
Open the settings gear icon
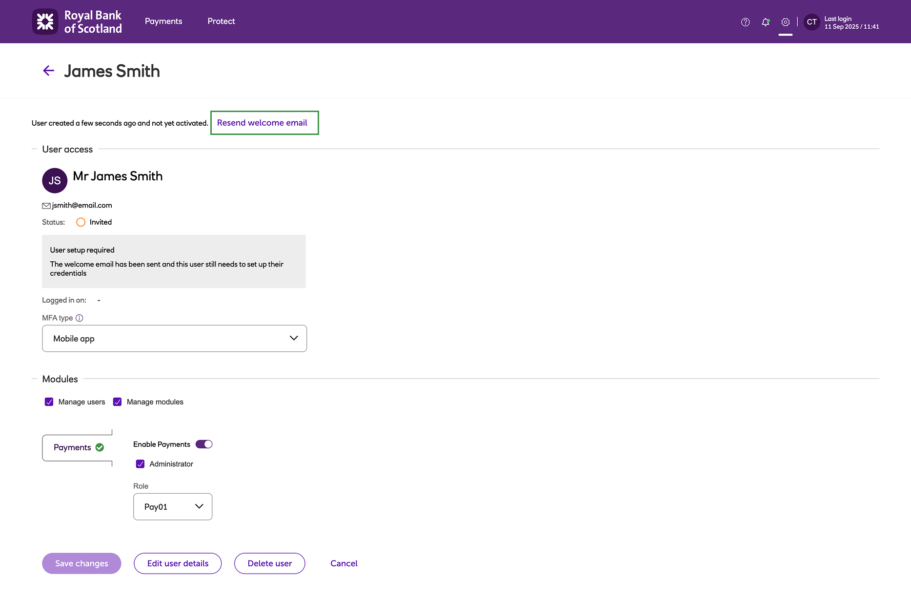[785, 22]
